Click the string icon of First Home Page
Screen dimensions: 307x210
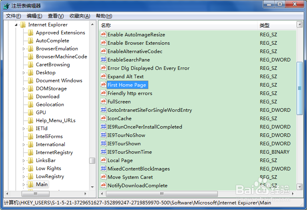(104, 85)
